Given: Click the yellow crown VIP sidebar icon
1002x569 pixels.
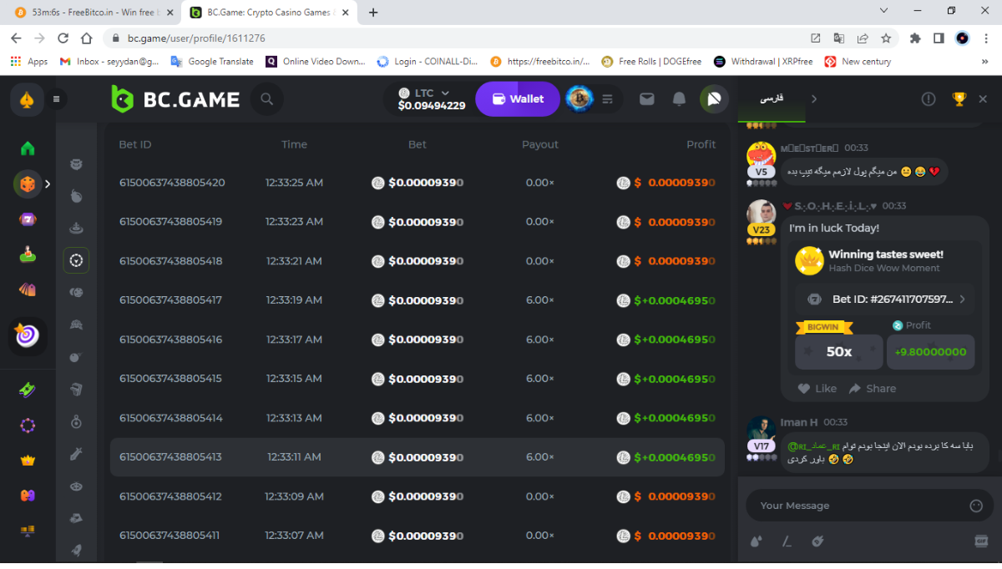Looking at the screenshot, I should pyautogui.click(x=28, y=460).
